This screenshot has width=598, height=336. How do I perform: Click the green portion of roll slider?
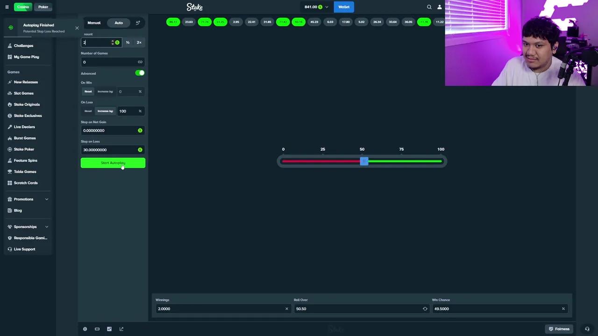click(x=405, y=161)
